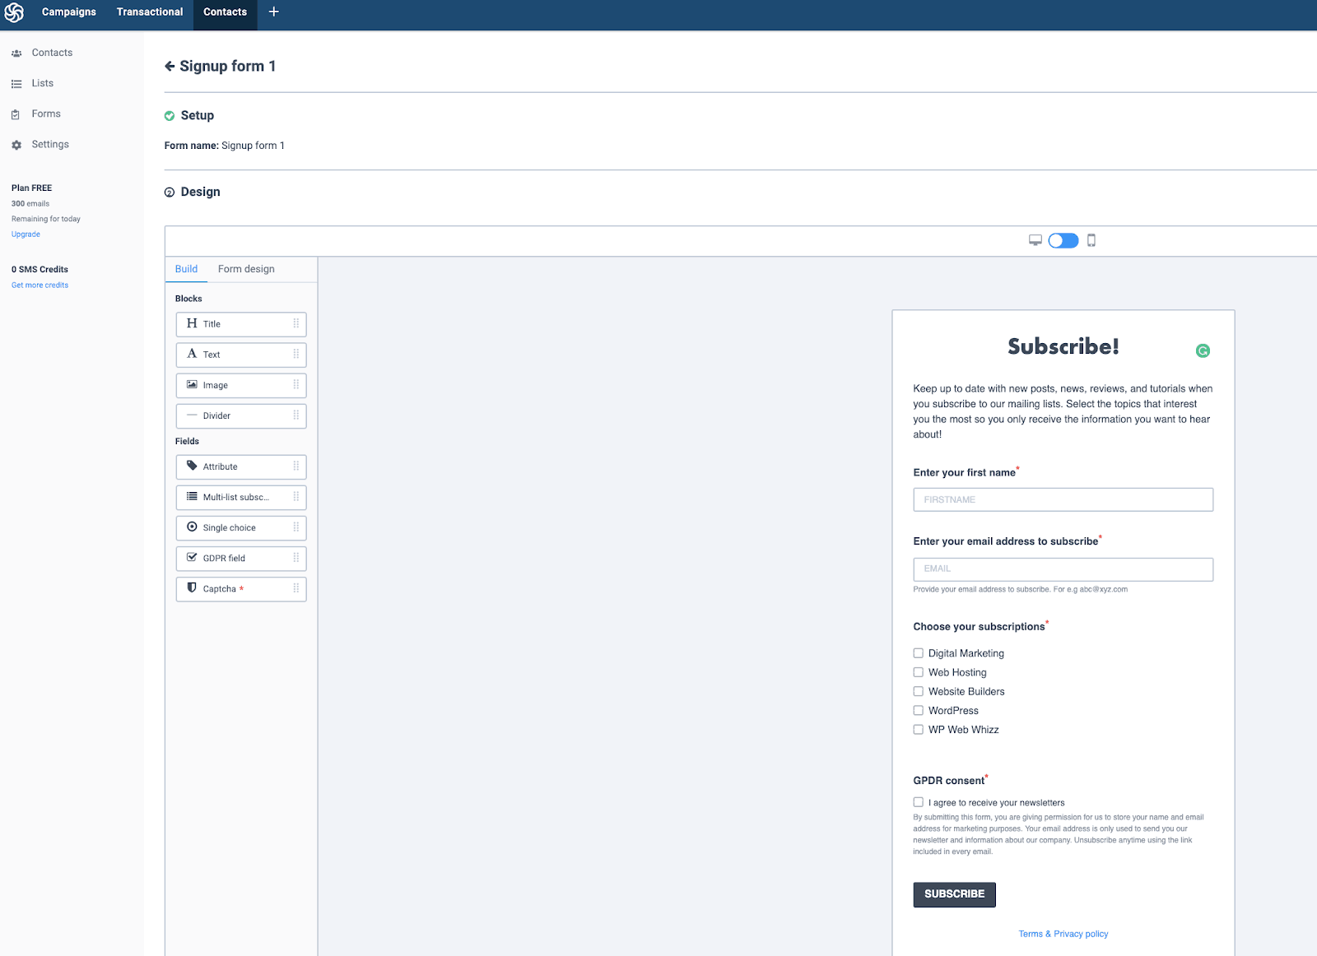
Task: Check the WordPress subscription option
Action: click(x=918, y=710)
